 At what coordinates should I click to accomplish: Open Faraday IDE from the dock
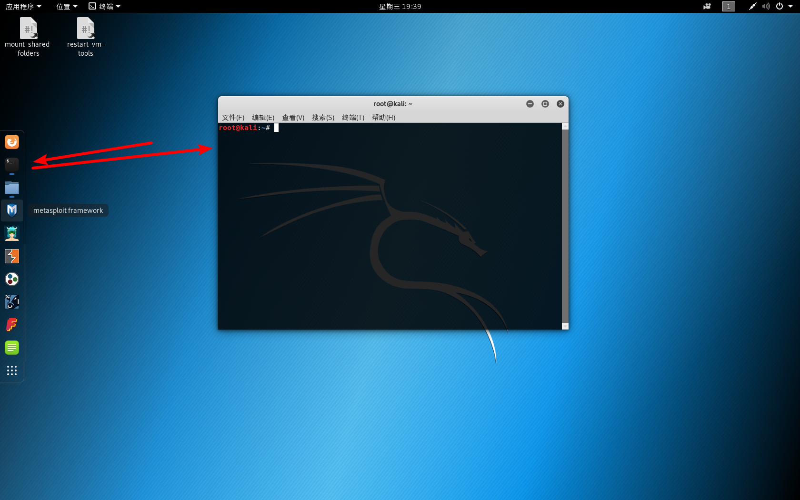11,324
